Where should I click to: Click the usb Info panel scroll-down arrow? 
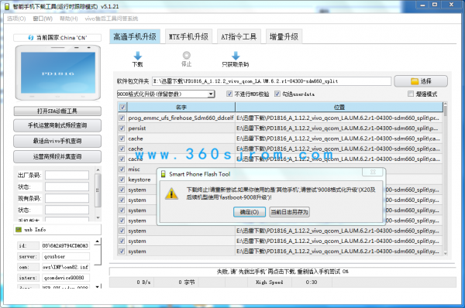click(x=98, y=286)
